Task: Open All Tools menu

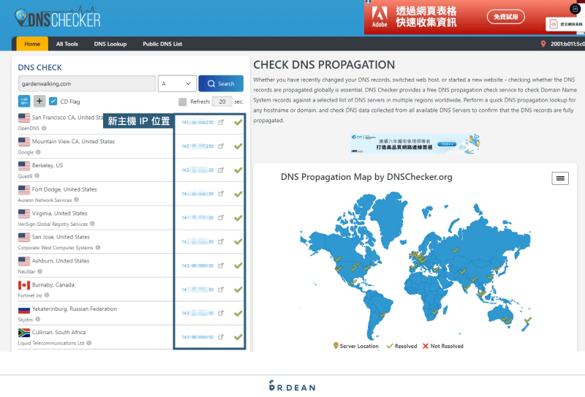Action: pyautogui.click(x=67, y=44)
